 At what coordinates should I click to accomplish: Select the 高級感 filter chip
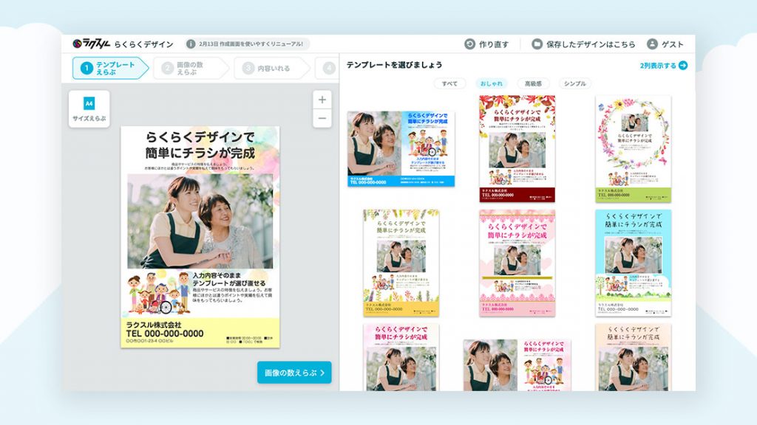[533, 83]
